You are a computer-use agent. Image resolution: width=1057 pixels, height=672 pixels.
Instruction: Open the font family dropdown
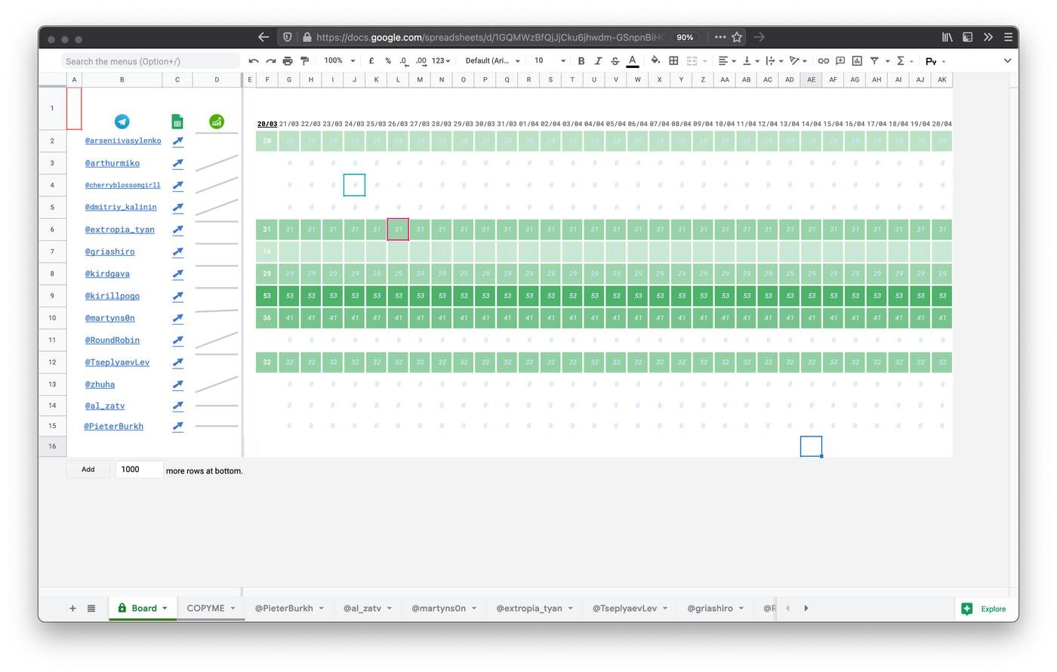pos(492,61)
